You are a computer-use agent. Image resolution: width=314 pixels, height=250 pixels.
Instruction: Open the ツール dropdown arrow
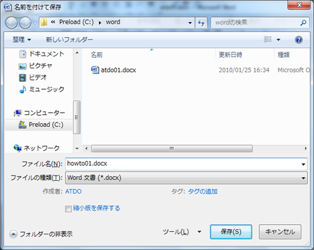point(199,232)
